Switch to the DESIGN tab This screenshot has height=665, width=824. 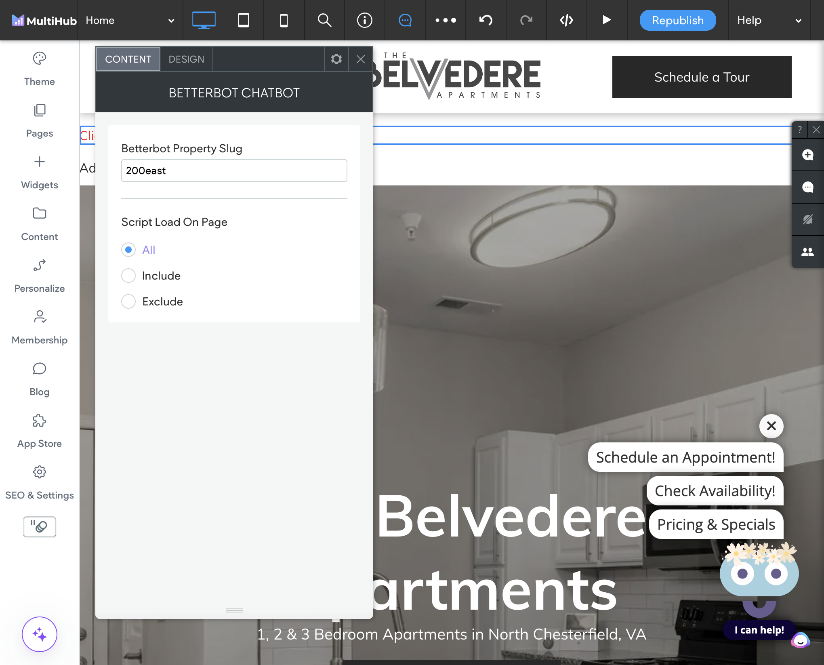pyautogui.click(x=186, y=59)
